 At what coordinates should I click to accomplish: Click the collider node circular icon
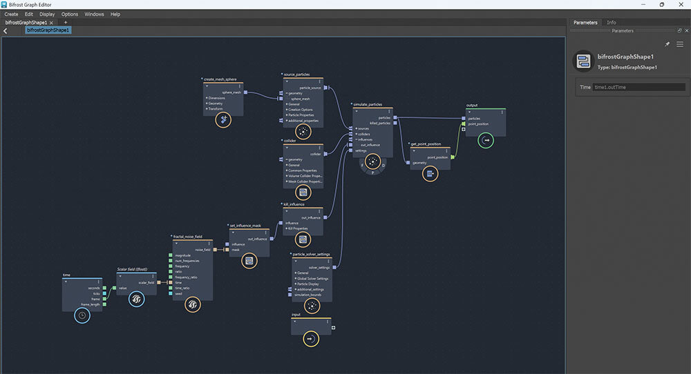(303, 193)
